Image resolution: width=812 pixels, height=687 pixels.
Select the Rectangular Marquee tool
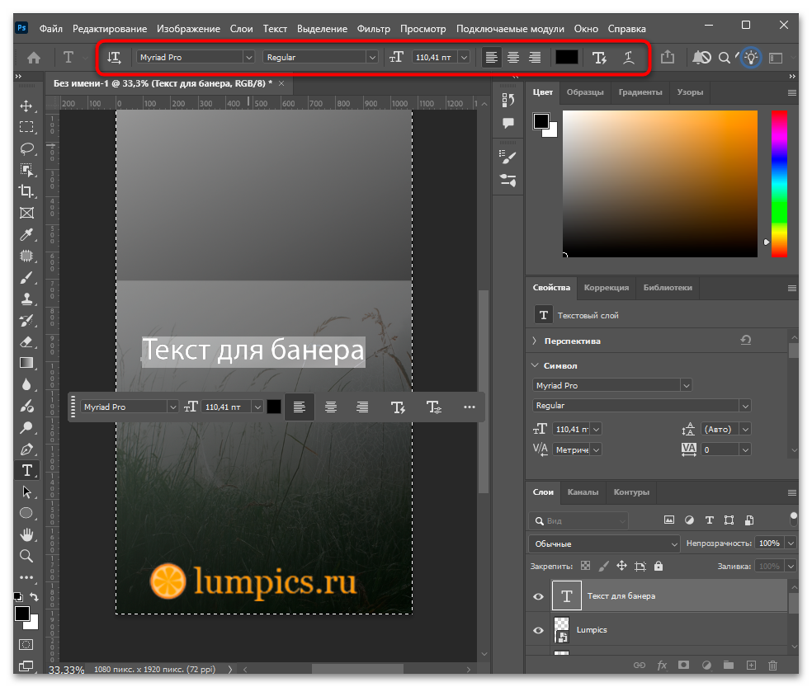[x=26, y=127]
